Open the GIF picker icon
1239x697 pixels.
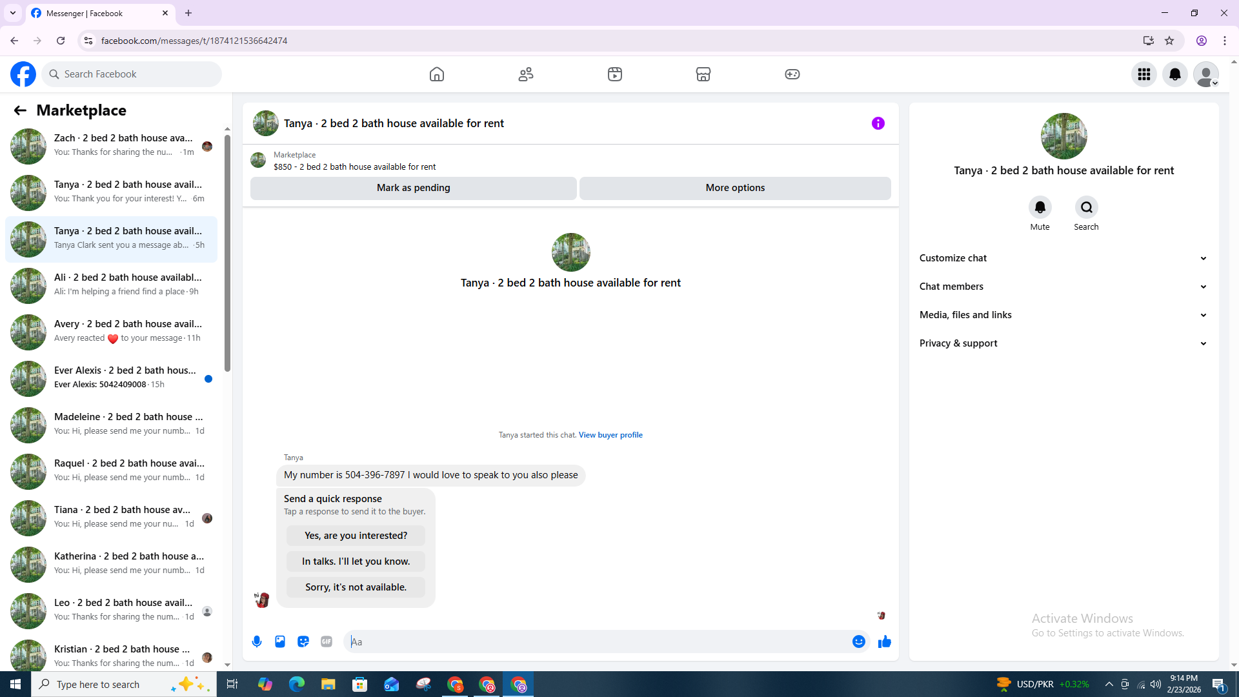click(x=327, y=641)
